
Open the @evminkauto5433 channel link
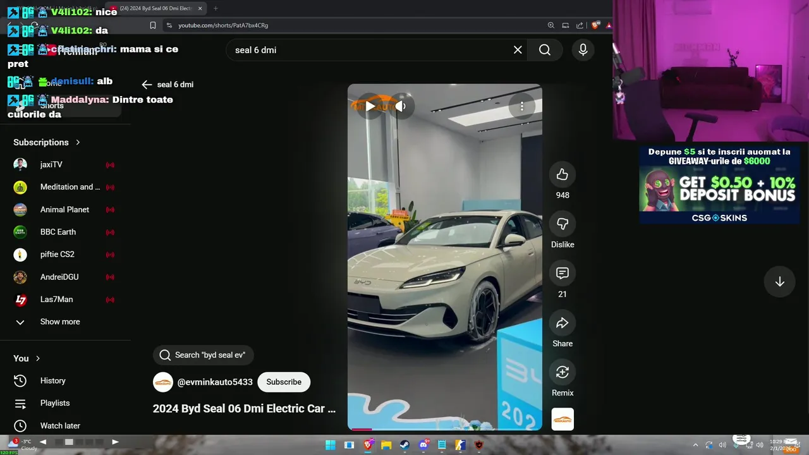[x=215, y=382]
